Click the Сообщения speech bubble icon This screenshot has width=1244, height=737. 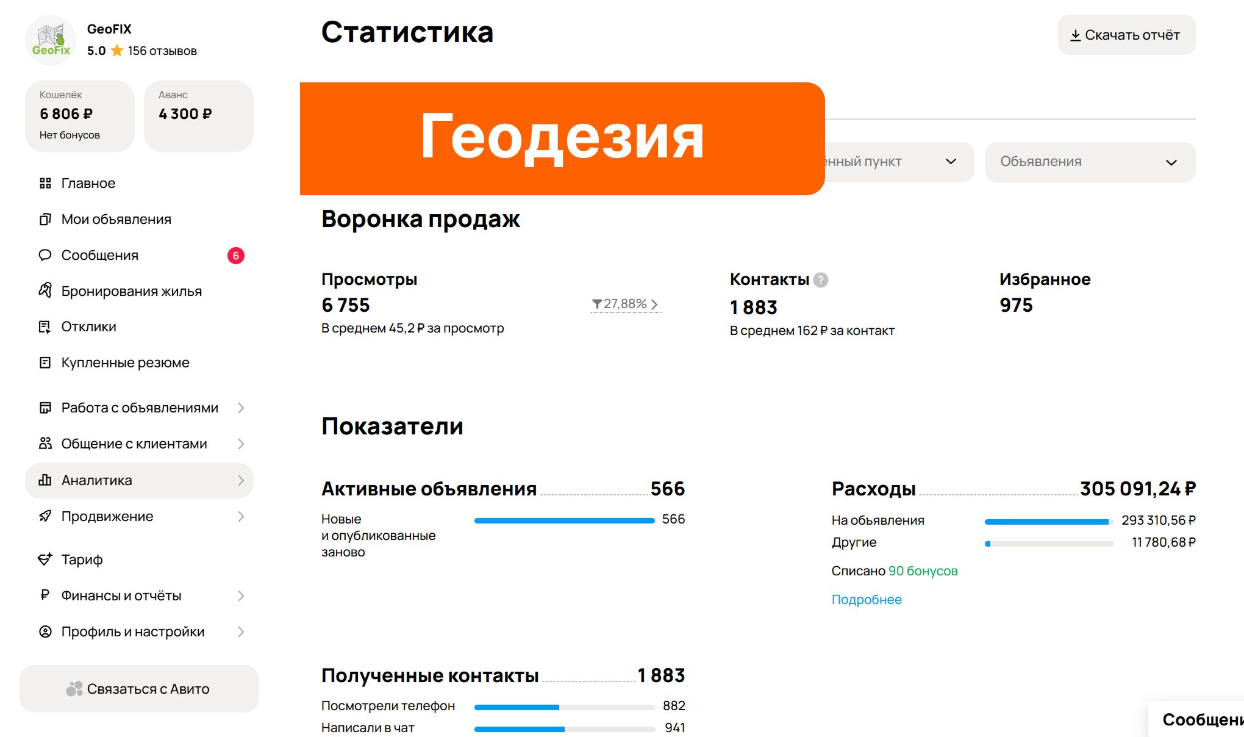coord(45,255)
